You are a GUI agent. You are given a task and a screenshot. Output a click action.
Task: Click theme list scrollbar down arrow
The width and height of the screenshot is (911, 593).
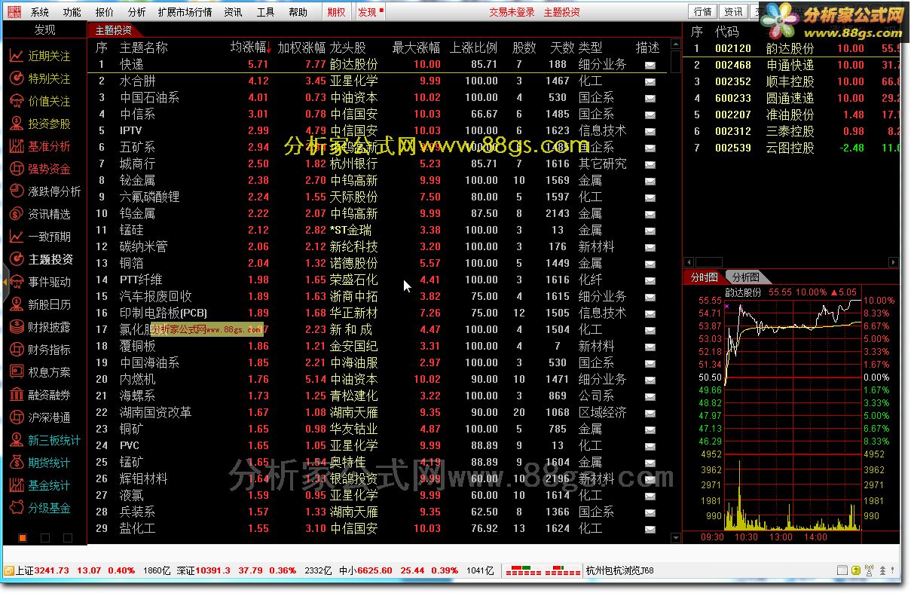tap(676, 538)
